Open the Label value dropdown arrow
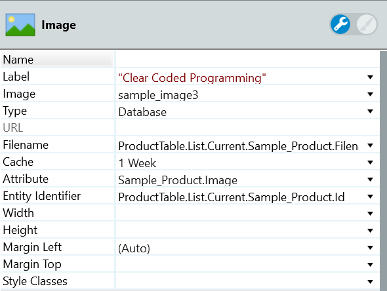The width and height of the screenshot is (387, 291). coord(370,77)
